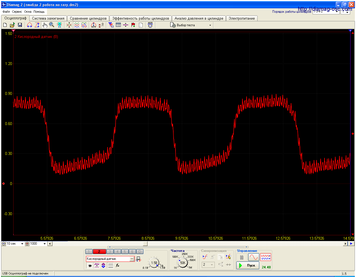Open the Электропитание tab
This screenshot has height=277, width=356.
(242, 19)
